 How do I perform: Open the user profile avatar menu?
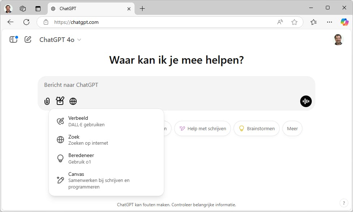click(x=338, y=39)
